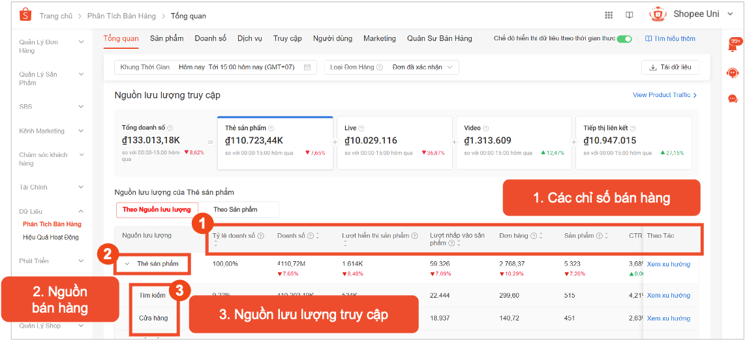747x340 pixels.
Task: Expand Quản Lý Đơn Hàng sidebar menu
Action: [x=81, y=42]
